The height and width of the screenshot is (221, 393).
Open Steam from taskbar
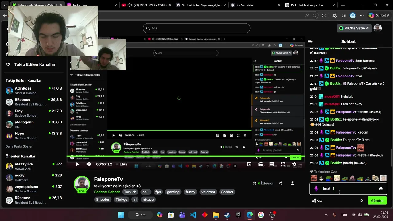(227, 215)
